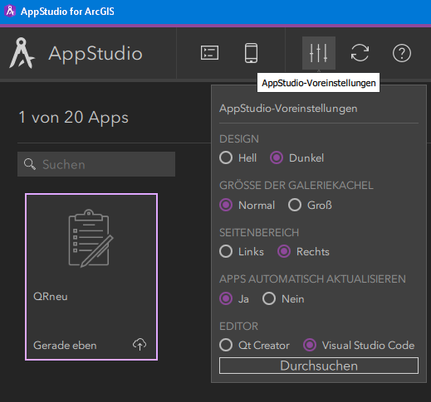Select Visual Studio Code as editor
This screenshot has width=431, height=402.
pyautogui.click(x=310, y=345)
